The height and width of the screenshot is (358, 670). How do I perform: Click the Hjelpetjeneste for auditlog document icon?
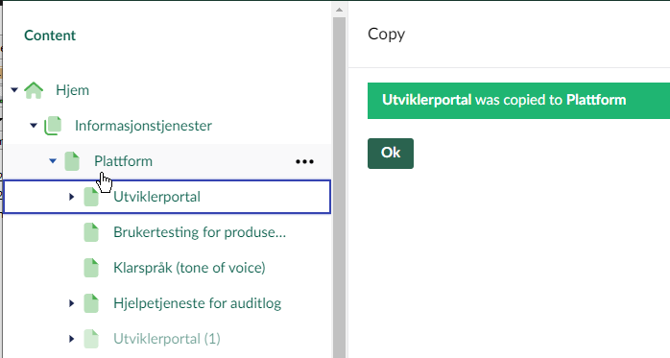(x=91, y=303)
